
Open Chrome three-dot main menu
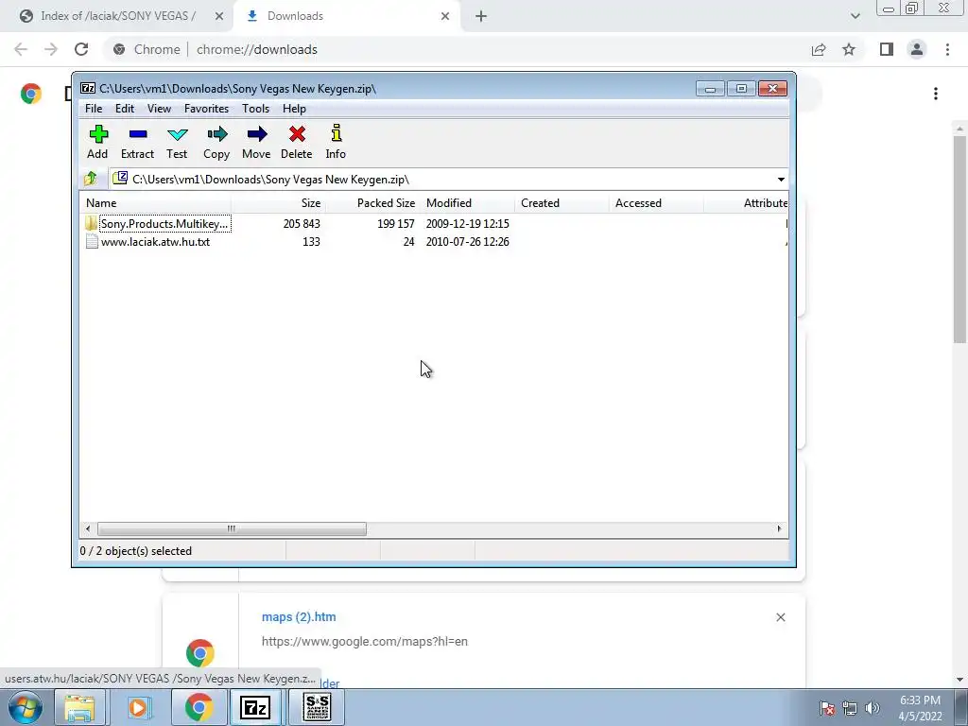coord(947,49)
